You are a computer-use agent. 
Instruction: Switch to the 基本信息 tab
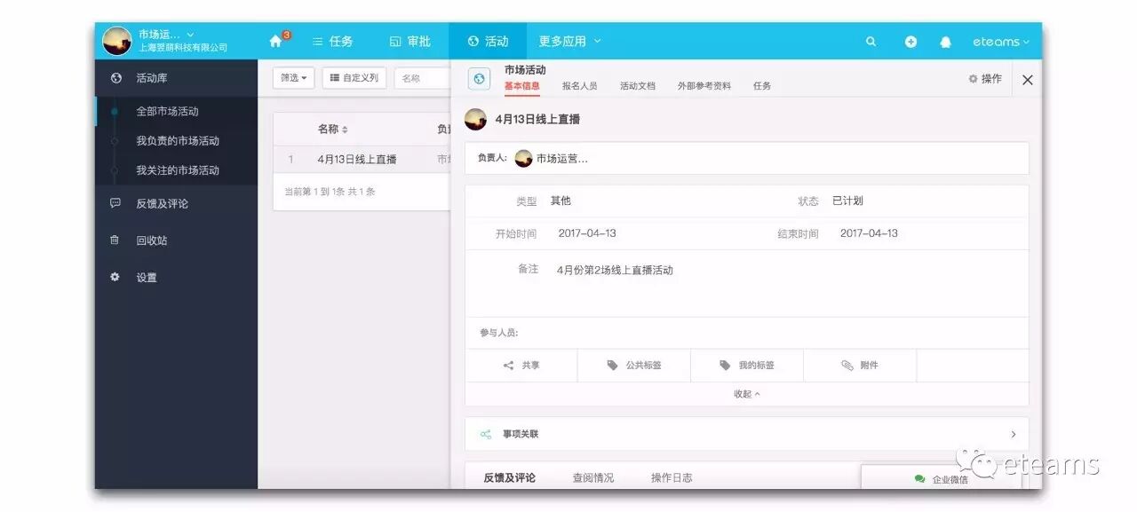pos(522,86)
